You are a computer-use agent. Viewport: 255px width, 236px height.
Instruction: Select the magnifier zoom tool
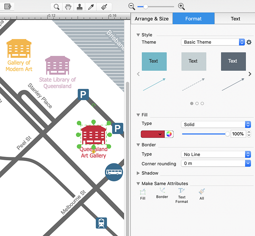[56, 7]
